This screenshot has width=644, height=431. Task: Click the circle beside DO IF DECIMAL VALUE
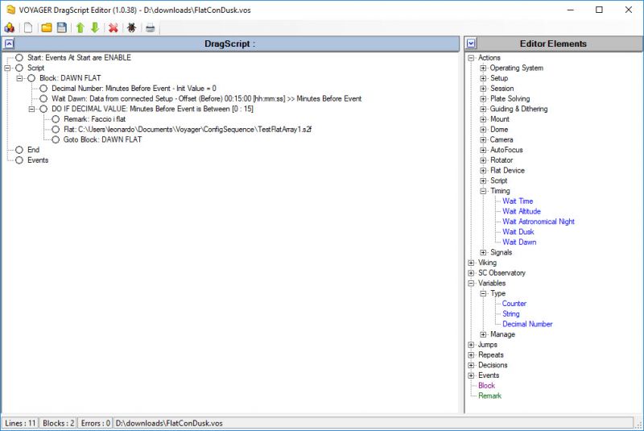pos(43,109)
